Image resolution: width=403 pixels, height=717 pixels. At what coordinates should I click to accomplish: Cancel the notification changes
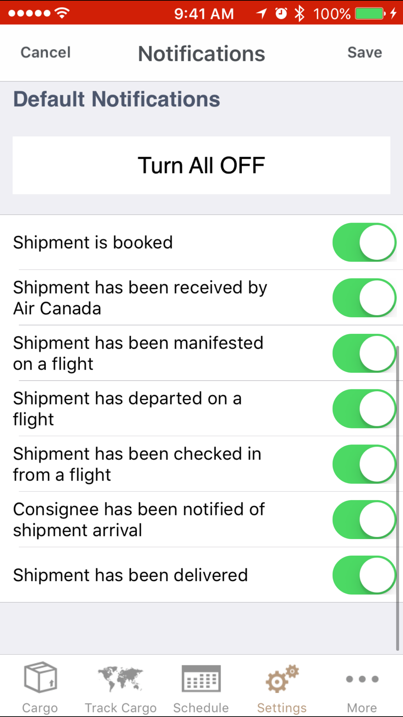point(46,52)
